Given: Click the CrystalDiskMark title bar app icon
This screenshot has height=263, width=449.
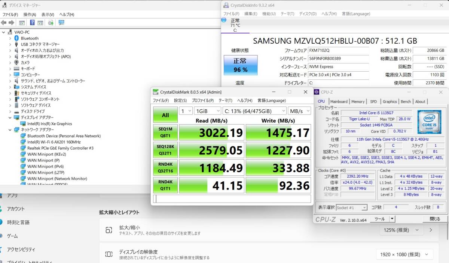Looking at the screenshot, I should 156,92.
